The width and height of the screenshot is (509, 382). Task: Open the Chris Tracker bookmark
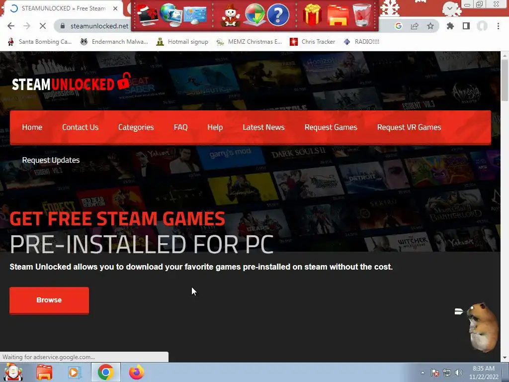click(x=312, y=42)
